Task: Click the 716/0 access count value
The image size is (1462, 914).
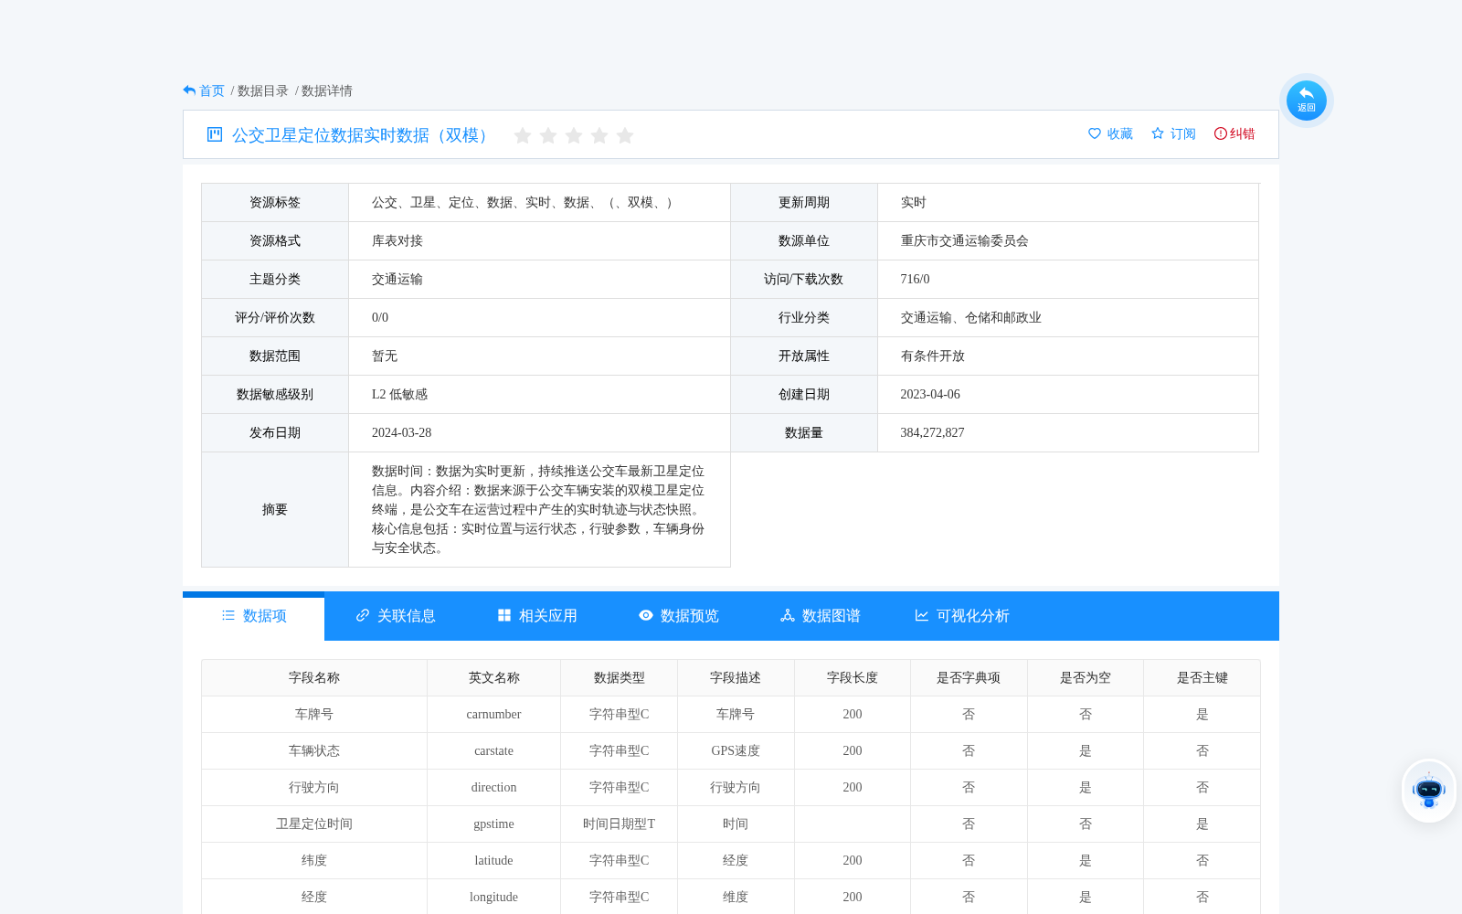Action: coord(915,279)
